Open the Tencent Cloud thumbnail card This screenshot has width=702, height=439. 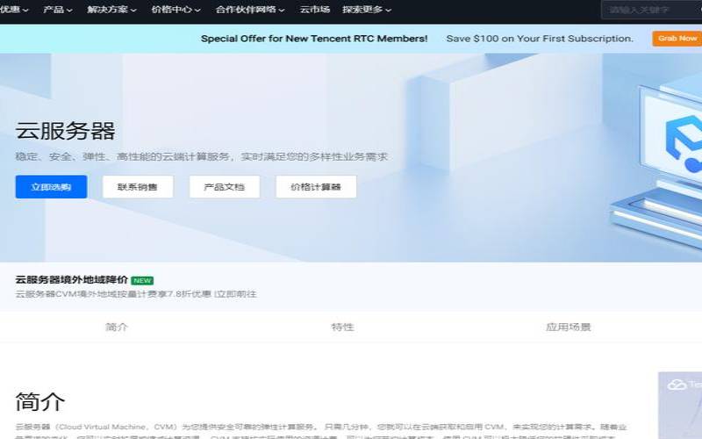680,406
